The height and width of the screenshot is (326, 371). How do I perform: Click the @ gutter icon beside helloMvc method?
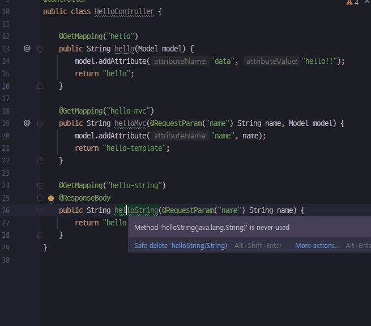tap(27, 123)
